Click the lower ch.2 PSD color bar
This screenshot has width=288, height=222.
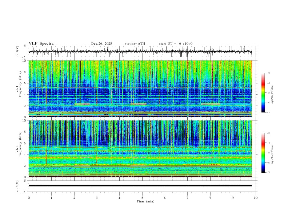(x=263, y=153)
